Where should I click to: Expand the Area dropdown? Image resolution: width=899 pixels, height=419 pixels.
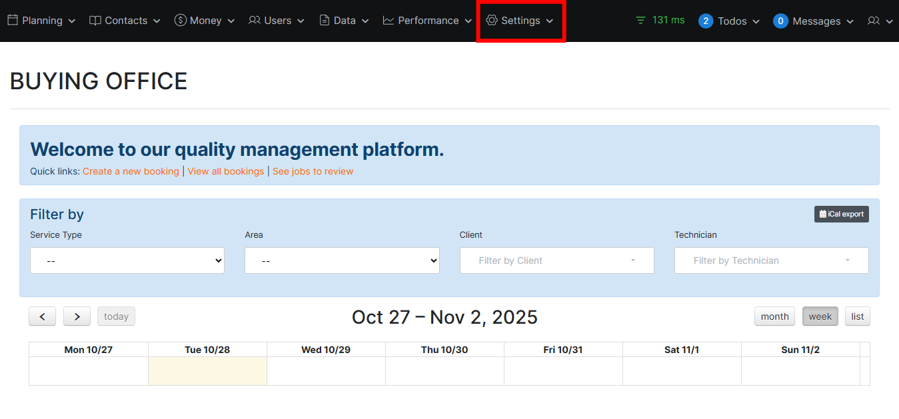(x=342, y=260)
